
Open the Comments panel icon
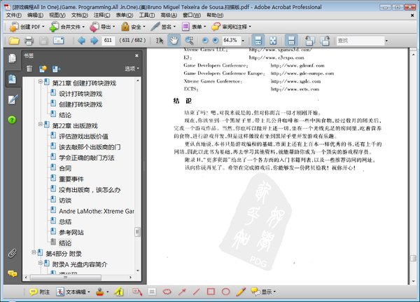(x=13, y=273)
